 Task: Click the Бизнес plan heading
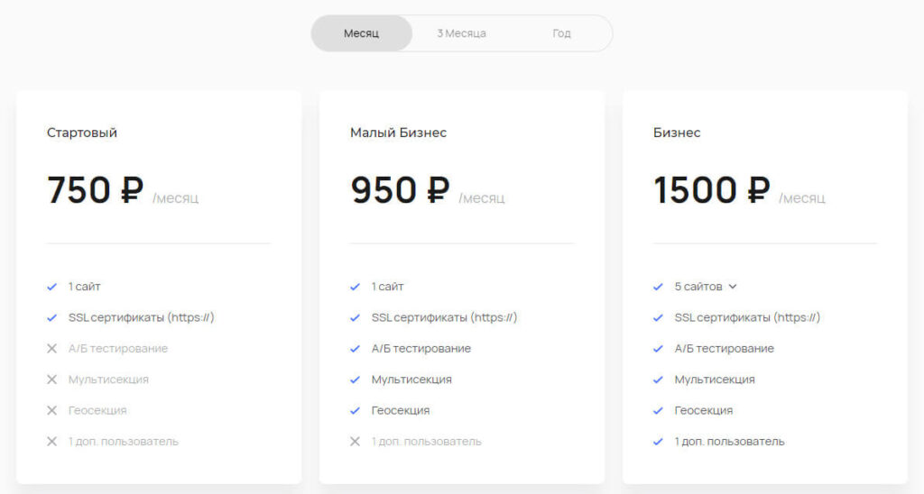coord(677,133)
